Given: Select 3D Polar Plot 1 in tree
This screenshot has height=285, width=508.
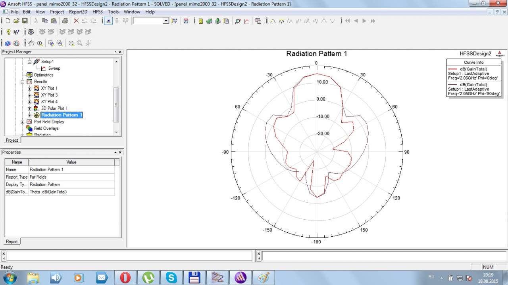Looking at the screenshot, I should pos(54,108).
